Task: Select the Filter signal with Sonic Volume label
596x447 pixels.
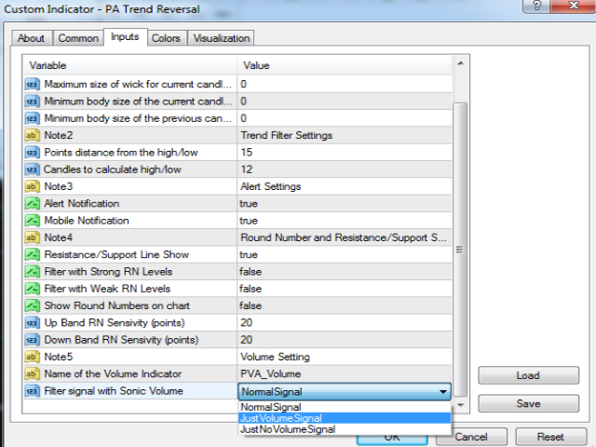Action: click(x=114, y=391)
